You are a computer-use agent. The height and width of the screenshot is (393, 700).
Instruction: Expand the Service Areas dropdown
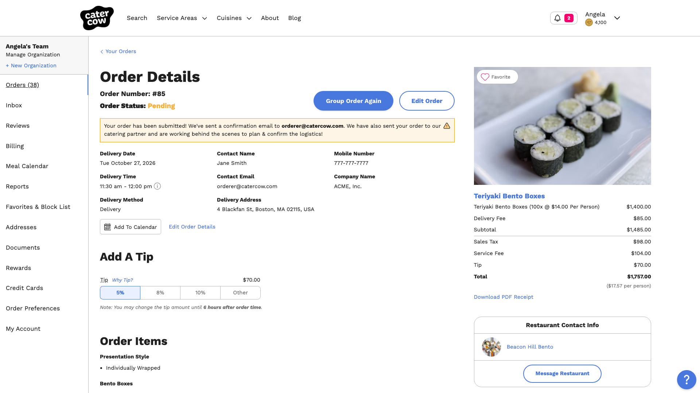[x=182, y=18]
